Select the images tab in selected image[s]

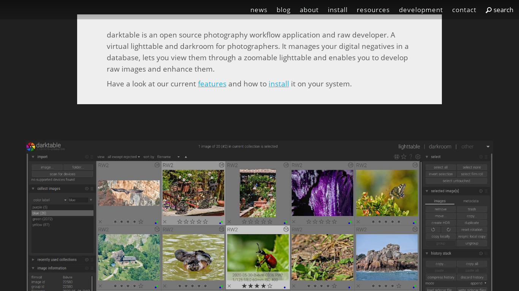pyautogui.click(x=440, y=201)
